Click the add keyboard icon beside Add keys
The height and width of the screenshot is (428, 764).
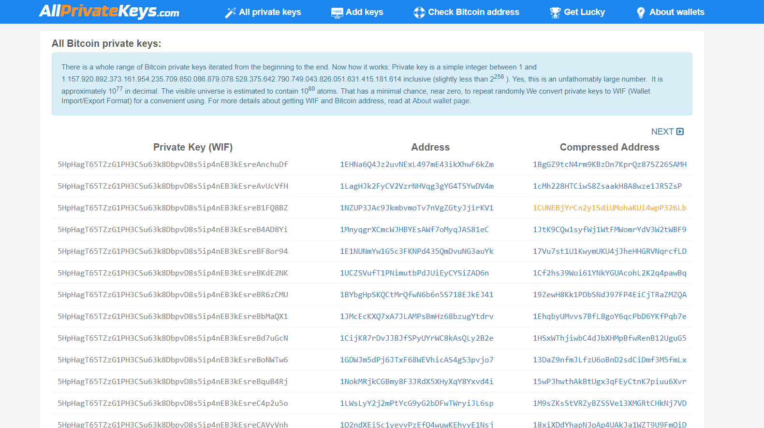[x=337, y=13]
